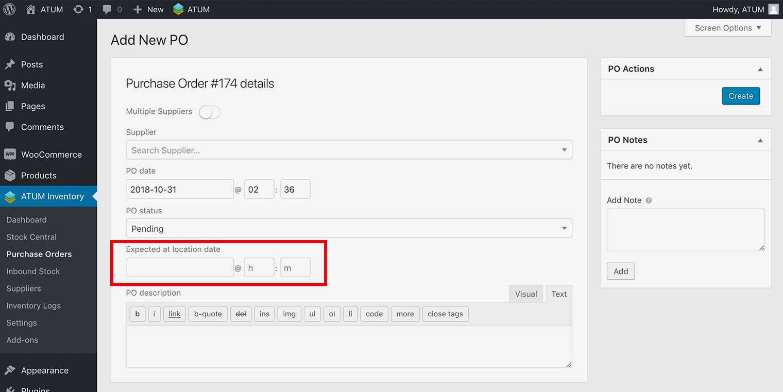
Task: Click the user avatar next to Howdy, ATUM
Action: [x=773, y=9]
